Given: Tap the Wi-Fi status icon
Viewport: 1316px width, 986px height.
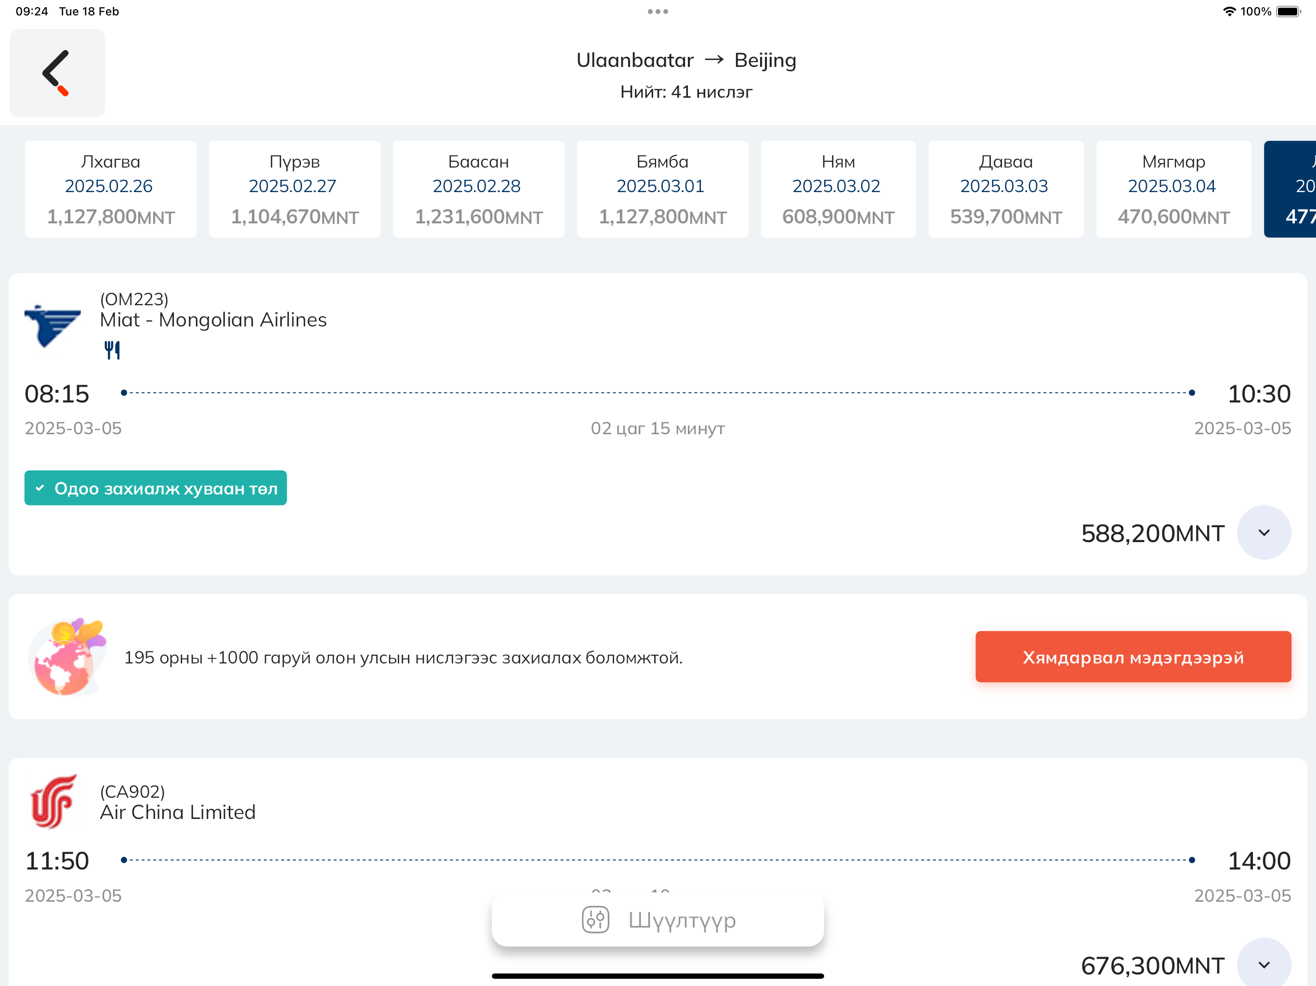Looking at the screenshot, I should pyautogui.click(x=1229, y=11).
